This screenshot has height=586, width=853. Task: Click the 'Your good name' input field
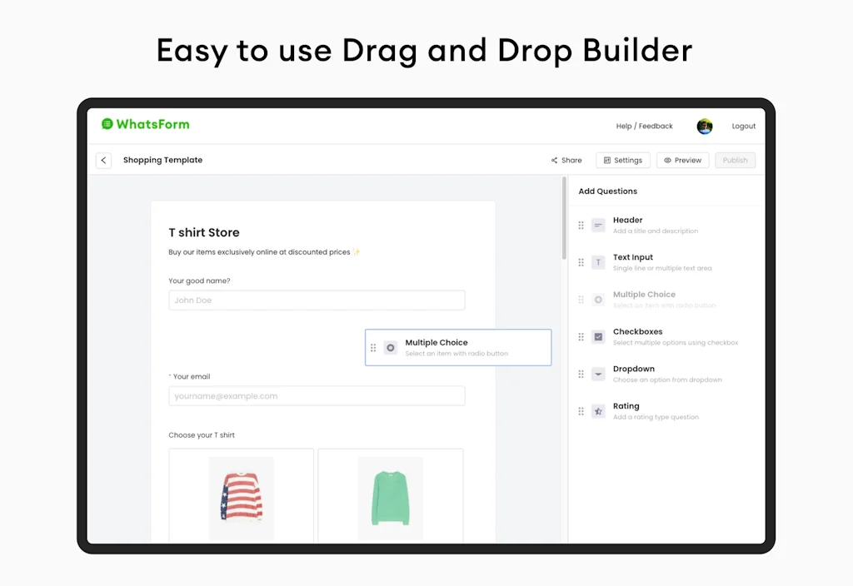317,300
